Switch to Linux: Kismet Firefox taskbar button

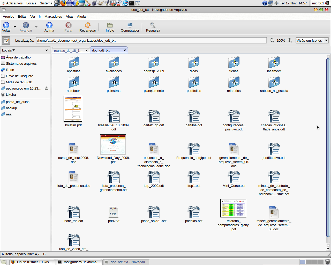[33, 262]
